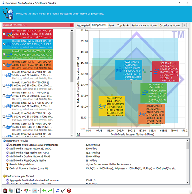Open the options clipboard icon in bottom toolbar
The height and width of the screenshot is (194, 192).
[5, 190]
